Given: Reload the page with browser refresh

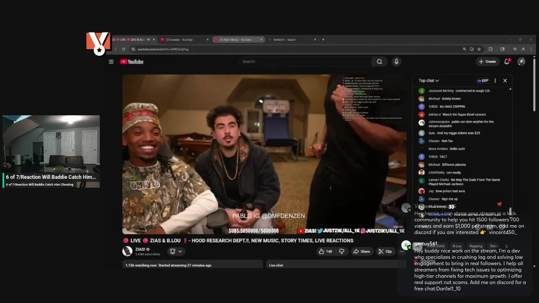Looking at the screenshot, I should (x=123, y=49).
